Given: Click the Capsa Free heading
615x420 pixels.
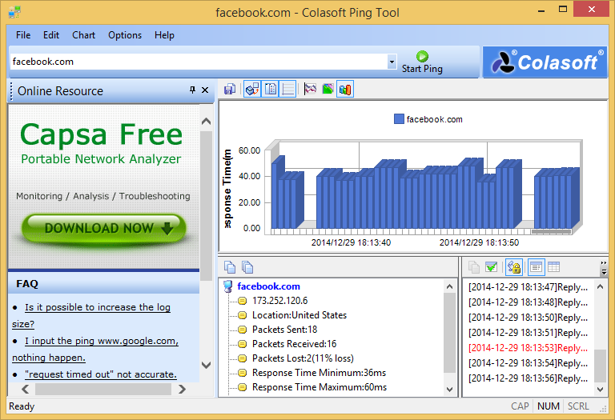Looking at the screenshot, I should [x=101, y=134].
